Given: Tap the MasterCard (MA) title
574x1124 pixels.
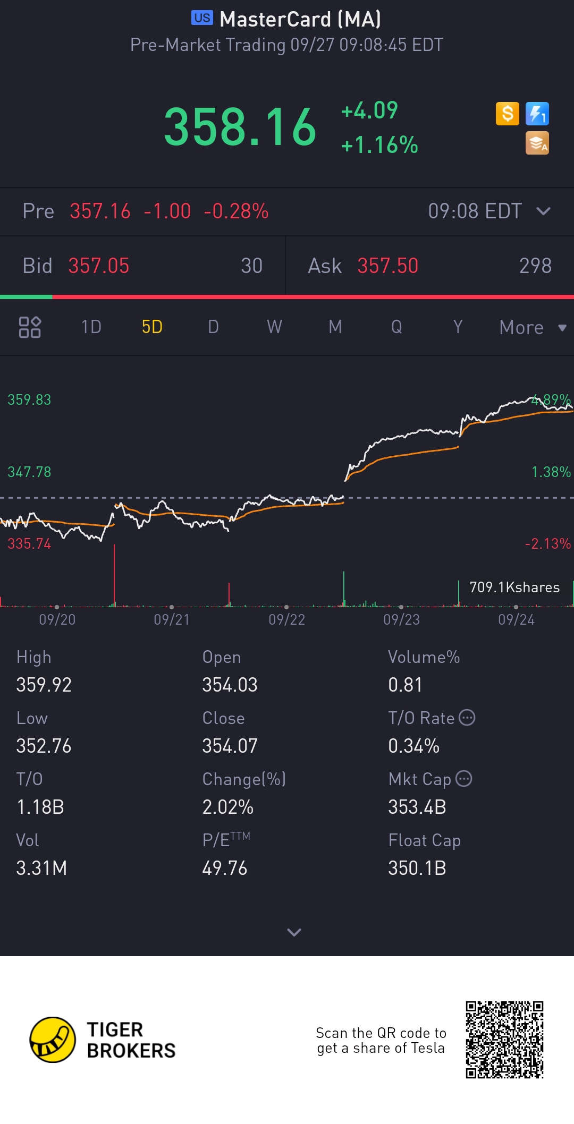Looking at the screenshot, I should pyautogui.click(x=300, y=19).
